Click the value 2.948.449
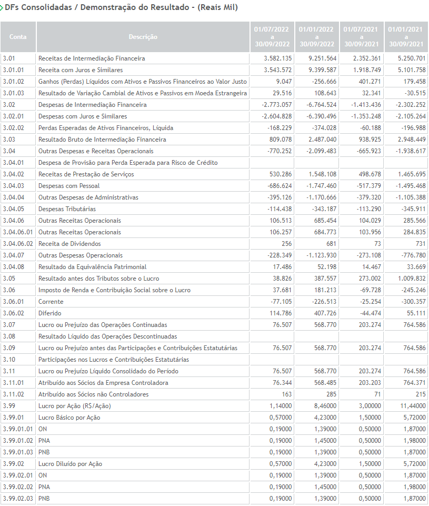The width and height of the screenshot is (429, 506). pyautogui.click(x=412, y=140)
